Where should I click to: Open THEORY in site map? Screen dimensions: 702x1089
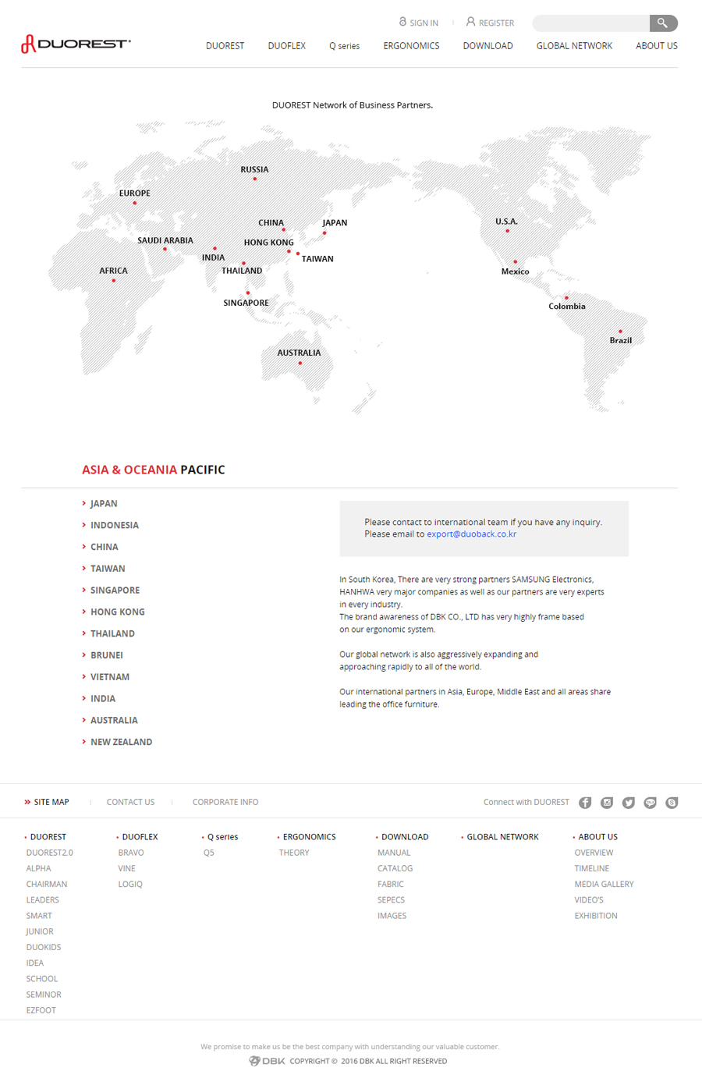(294, 853)
